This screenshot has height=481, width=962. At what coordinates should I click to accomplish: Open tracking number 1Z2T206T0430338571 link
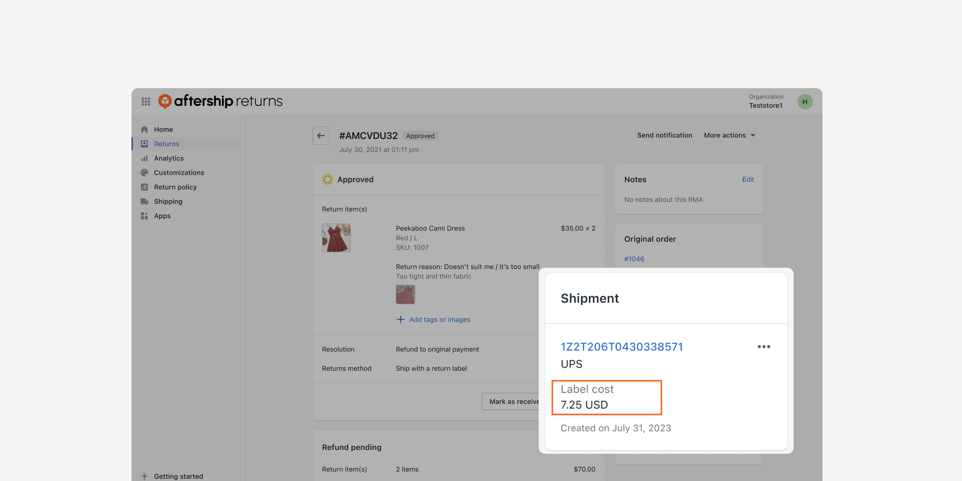coord(622,347)
